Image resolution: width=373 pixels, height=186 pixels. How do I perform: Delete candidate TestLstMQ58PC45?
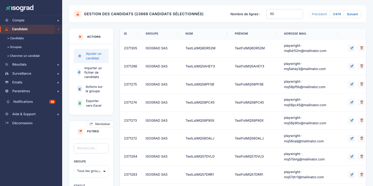pyautogui.click(x=362, y=102)
